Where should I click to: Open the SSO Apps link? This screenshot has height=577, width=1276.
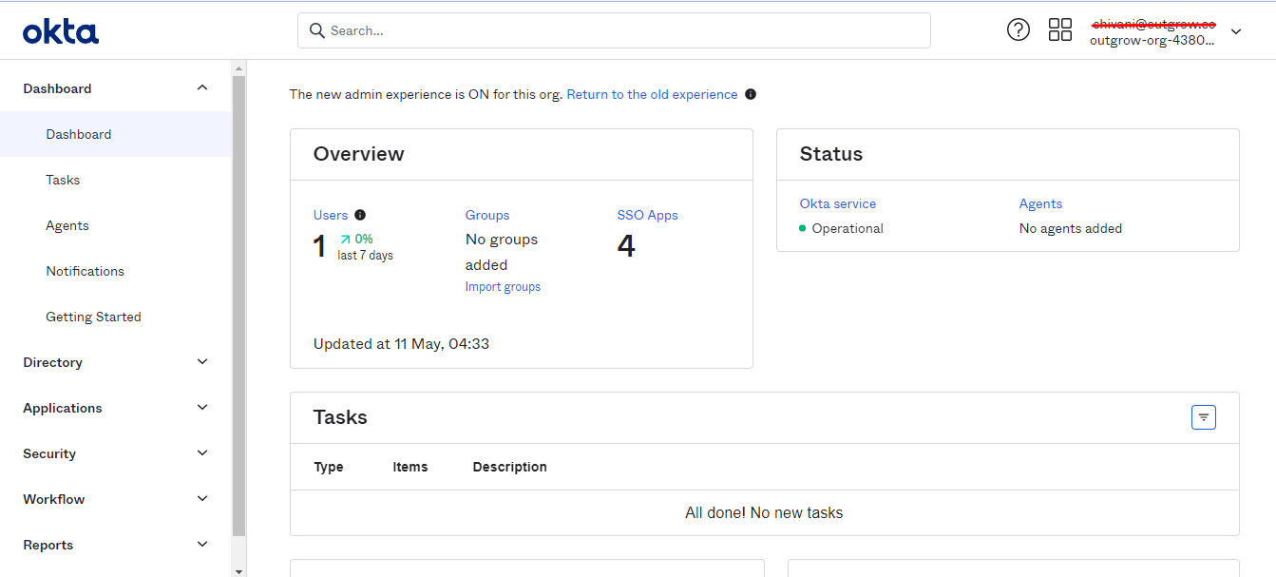point(647,215)
